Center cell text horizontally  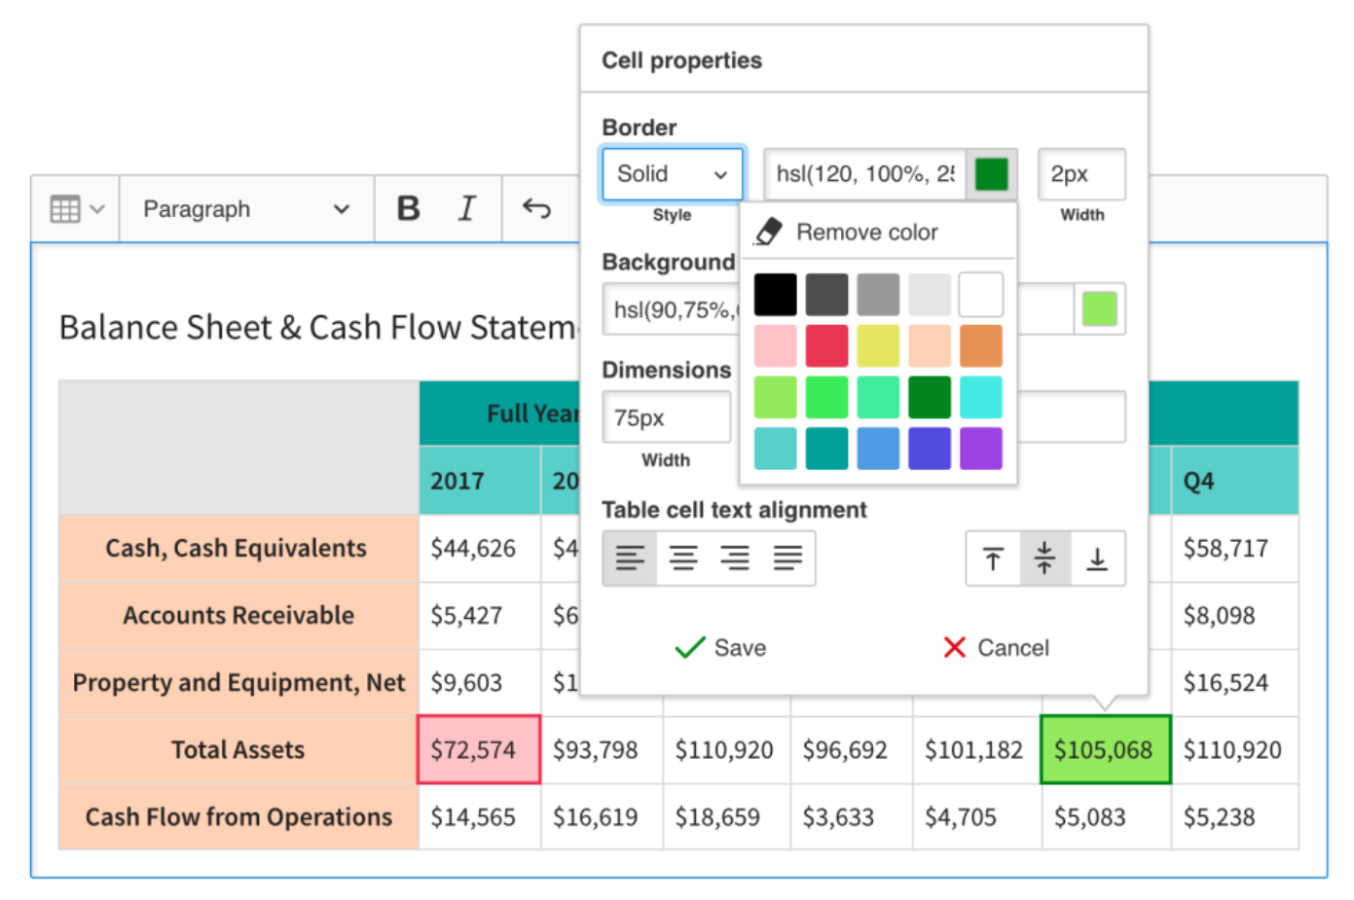pyautogui.click(x=683, y=558)
